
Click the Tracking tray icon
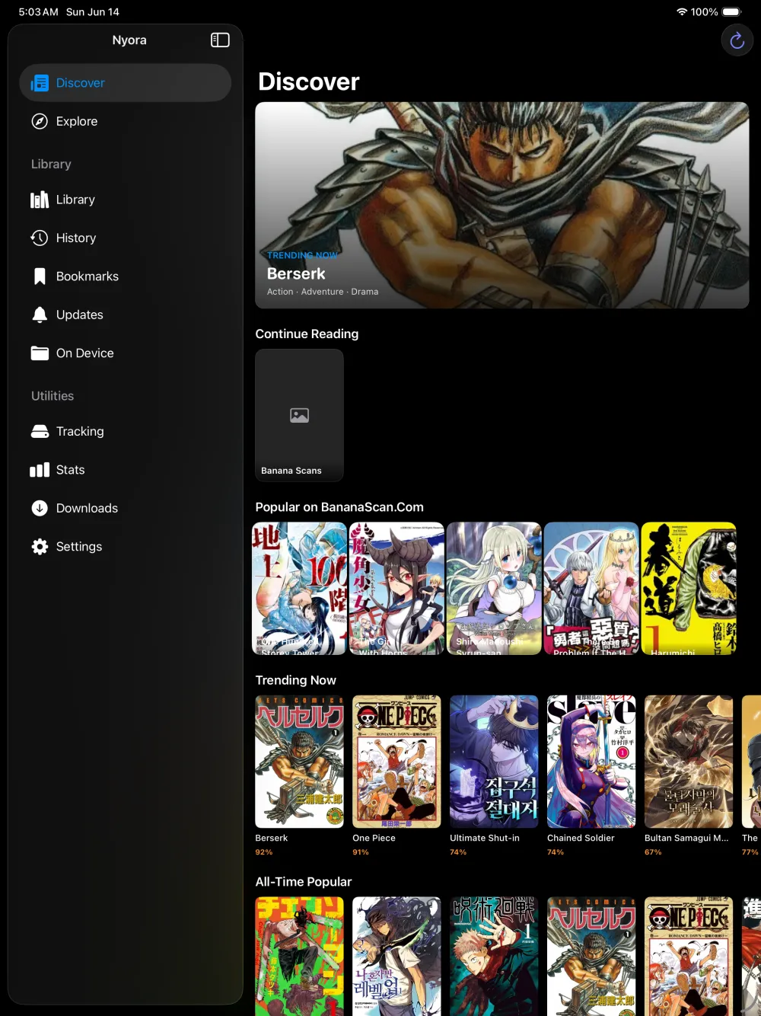(40, 431)
